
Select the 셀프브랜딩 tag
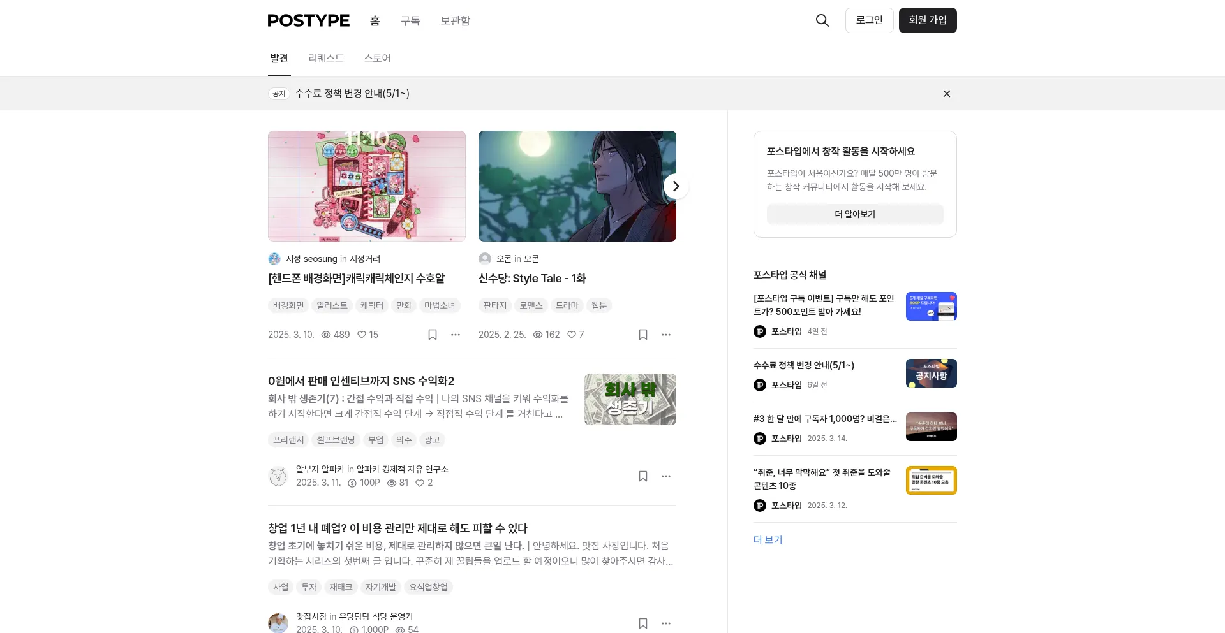click(336, 440)
